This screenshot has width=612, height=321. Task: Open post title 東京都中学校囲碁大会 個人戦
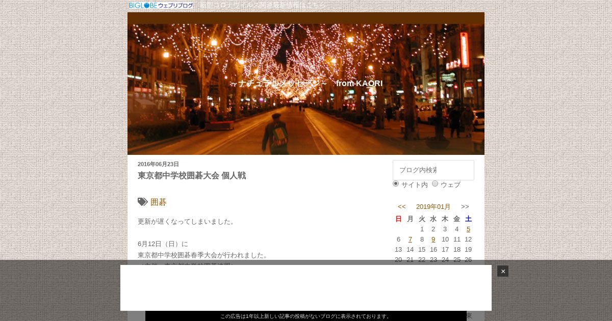point(192,175)
